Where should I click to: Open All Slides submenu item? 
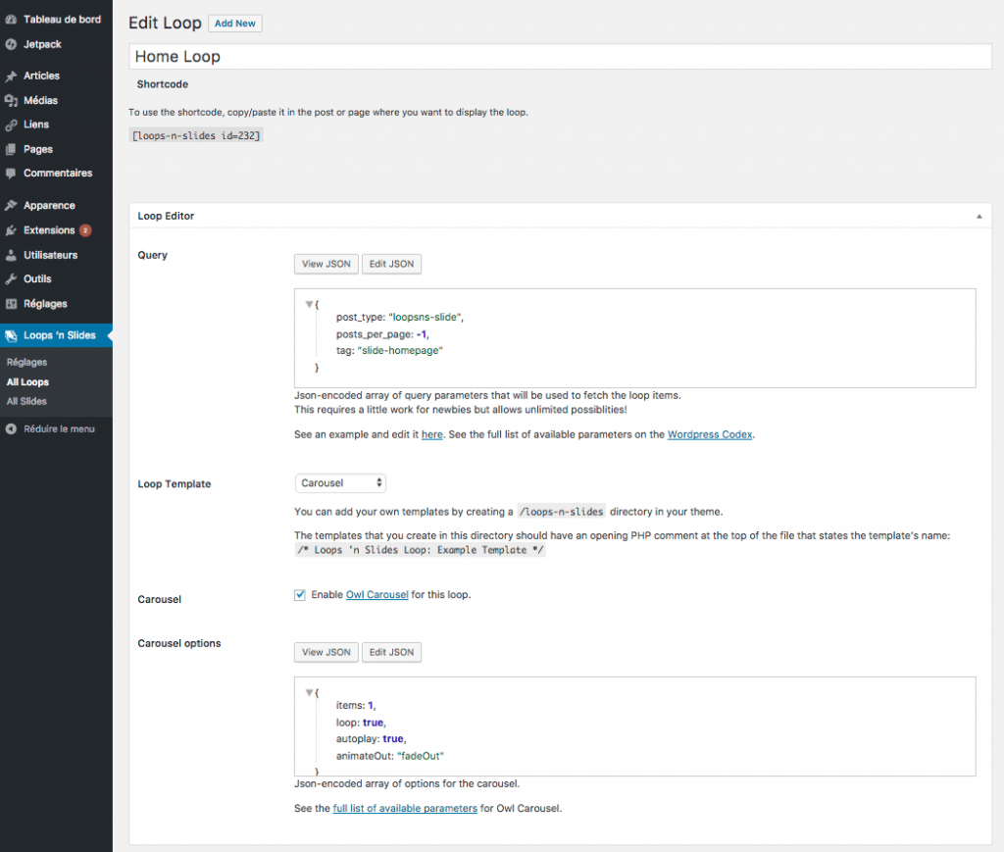26,401
